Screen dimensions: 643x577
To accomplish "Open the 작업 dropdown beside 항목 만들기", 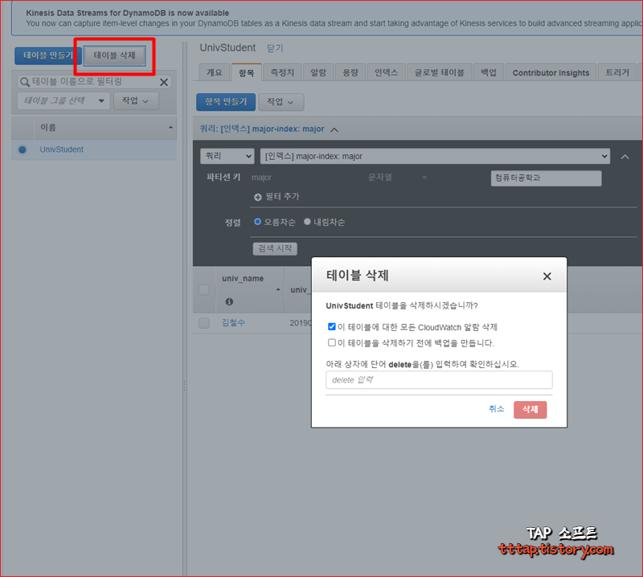I will pyautogui.click(x=281, y=102).
